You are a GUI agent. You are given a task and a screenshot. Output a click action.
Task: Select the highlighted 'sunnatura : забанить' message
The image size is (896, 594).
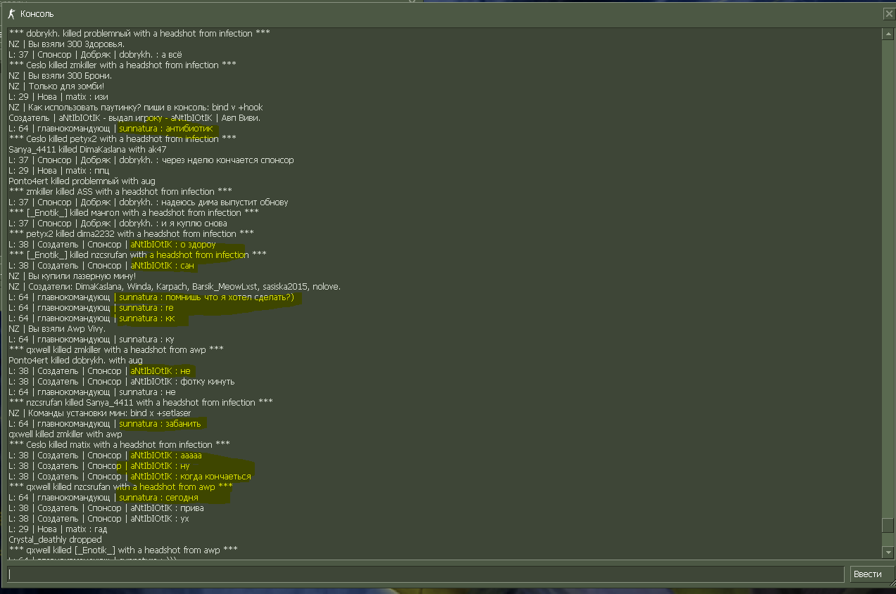coord(160,424)
